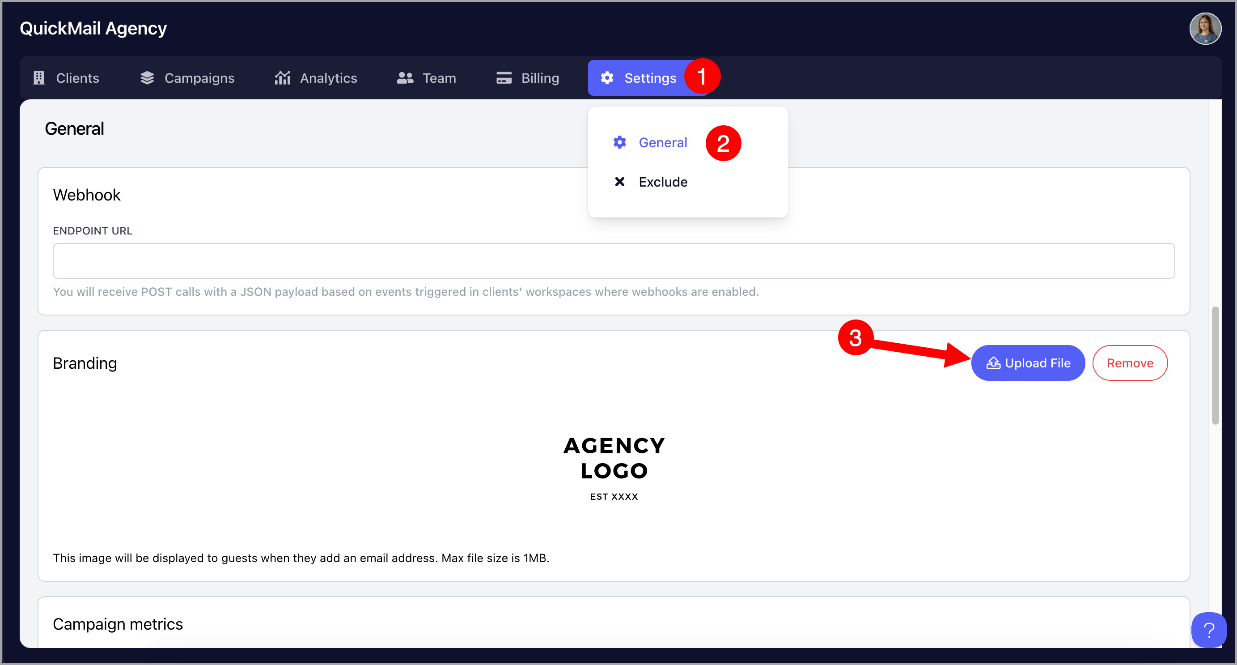Image resolution: width=1237 pixels, height=665 pixels.
Task: Click the Remove logo button
Action: [1130, 363]
